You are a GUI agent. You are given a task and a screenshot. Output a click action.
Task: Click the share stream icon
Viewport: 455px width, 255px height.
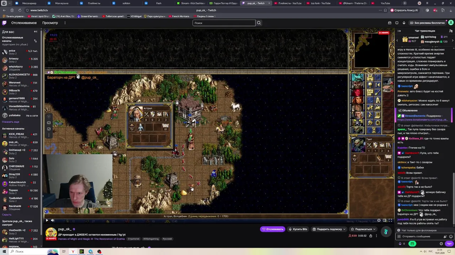(370, 236)
